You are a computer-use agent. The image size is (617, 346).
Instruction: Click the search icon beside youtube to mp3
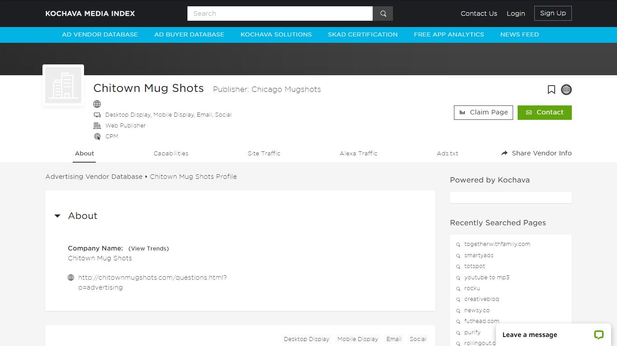pyautogui.click(x=458, y=278)
